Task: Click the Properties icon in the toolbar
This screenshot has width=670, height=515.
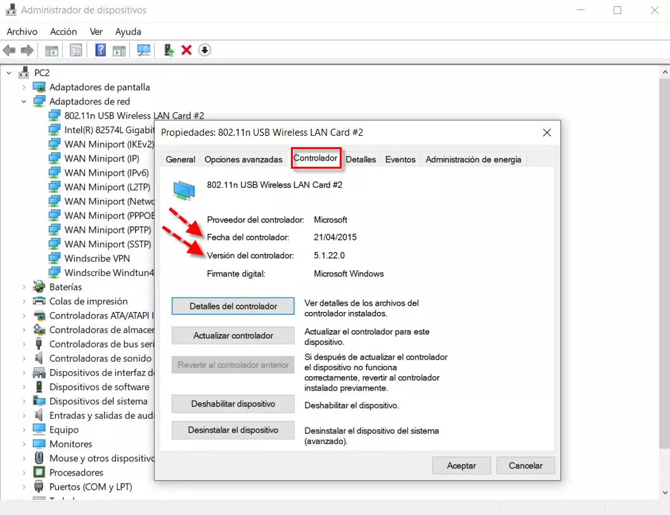Action: coord(76,50)
